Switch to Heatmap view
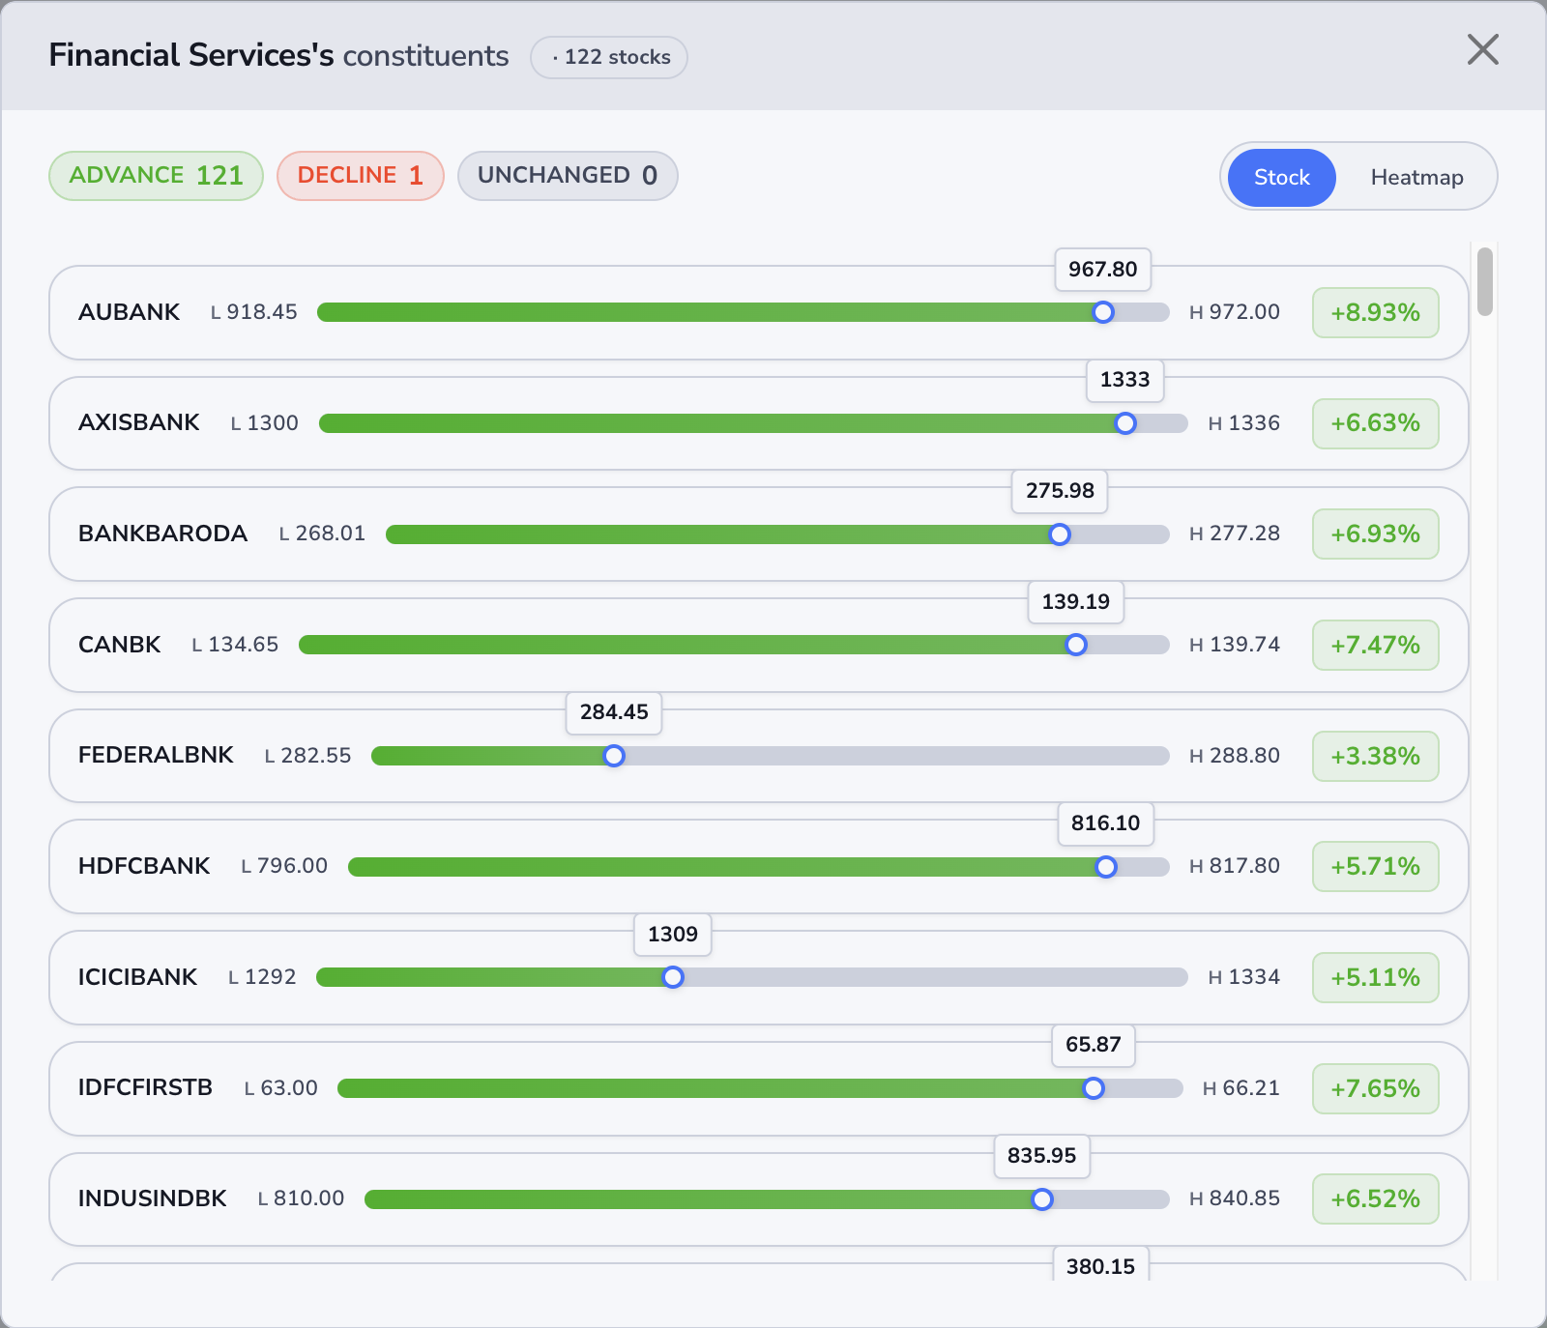1547x1328 pixels. (x=1416, y=177)
